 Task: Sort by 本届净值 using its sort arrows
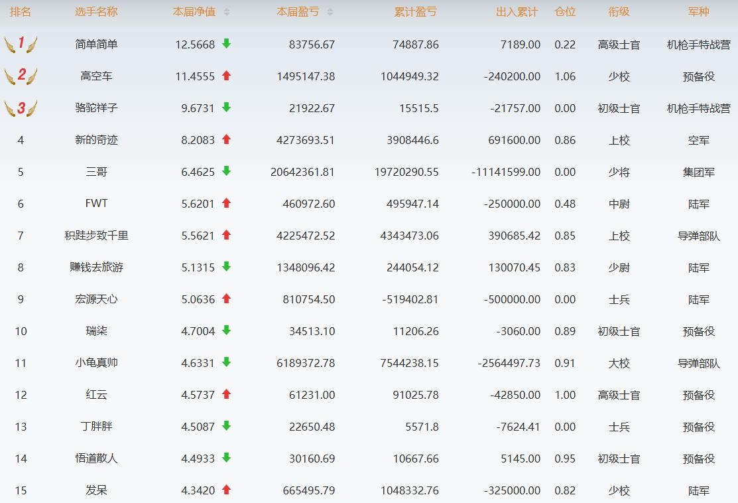pos(227,12)
